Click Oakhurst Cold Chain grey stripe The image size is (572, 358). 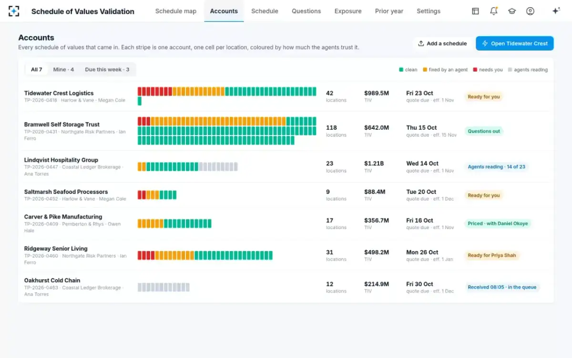[x=163, y=287]
